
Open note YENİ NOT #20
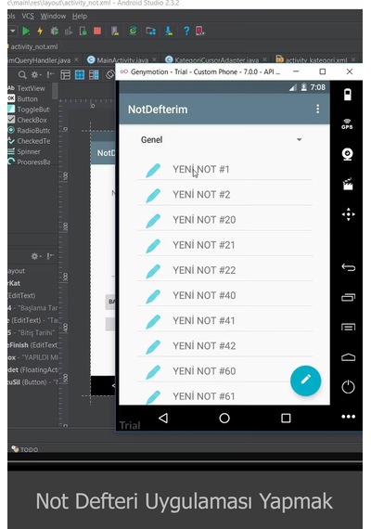coord(224,220)
